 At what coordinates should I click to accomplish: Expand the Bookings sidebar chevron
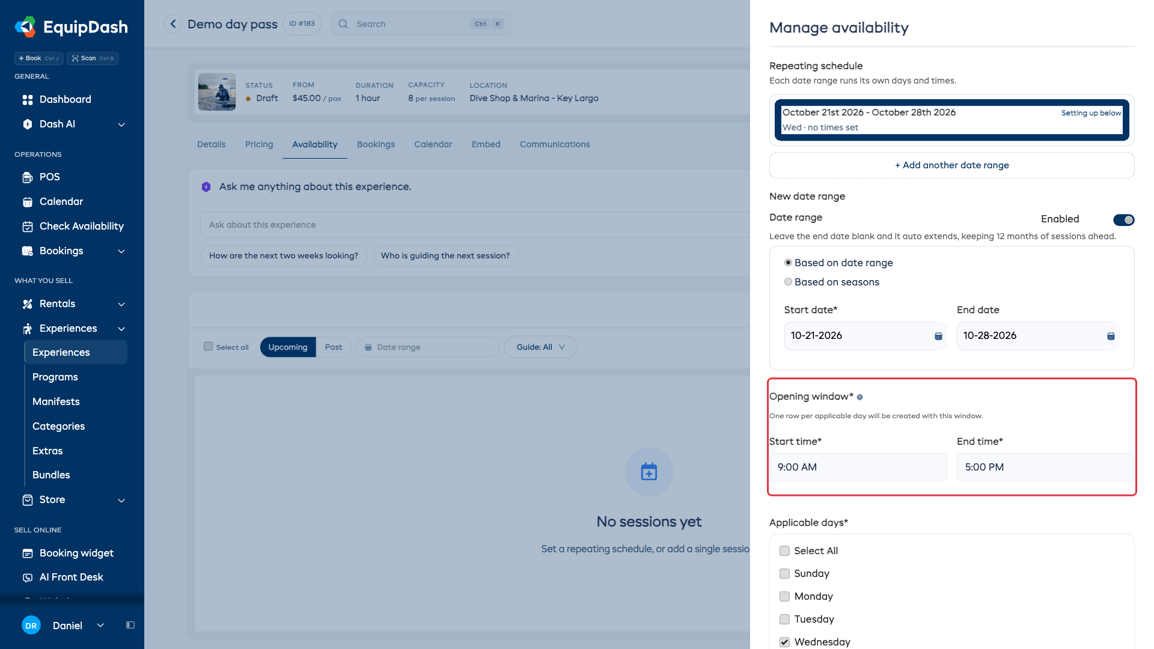pyautogui.click(x=121, y=252)
